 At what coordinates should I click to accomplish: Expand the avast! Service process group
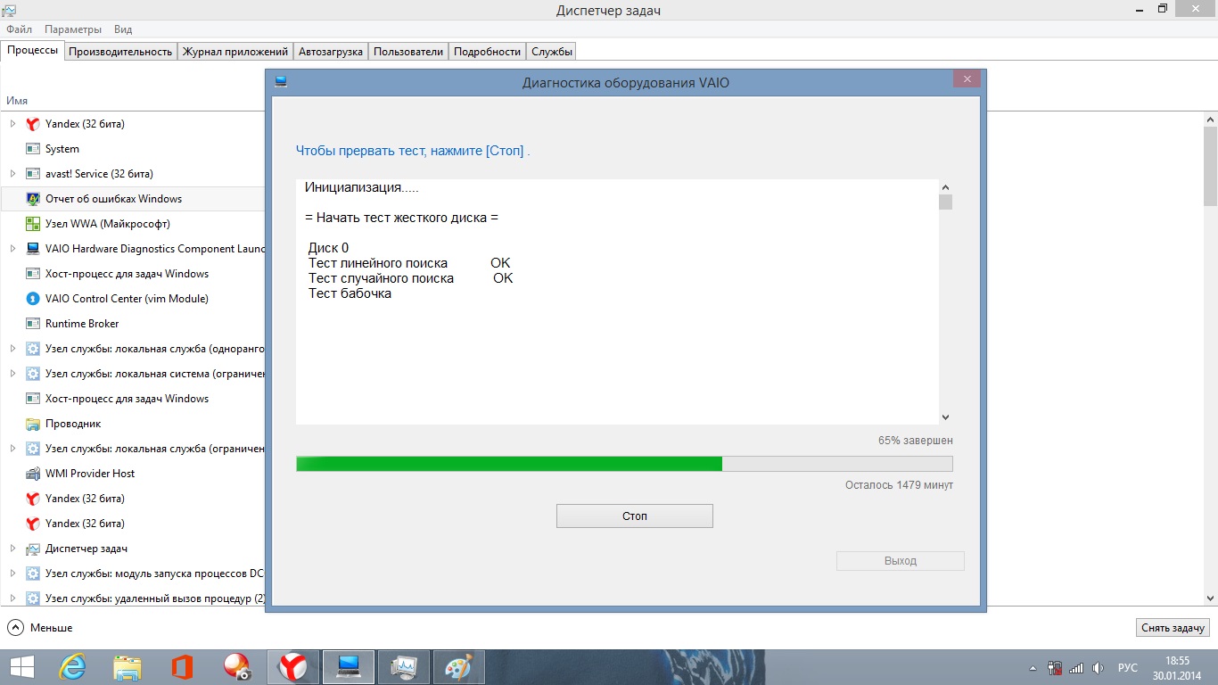click(12, 174)
